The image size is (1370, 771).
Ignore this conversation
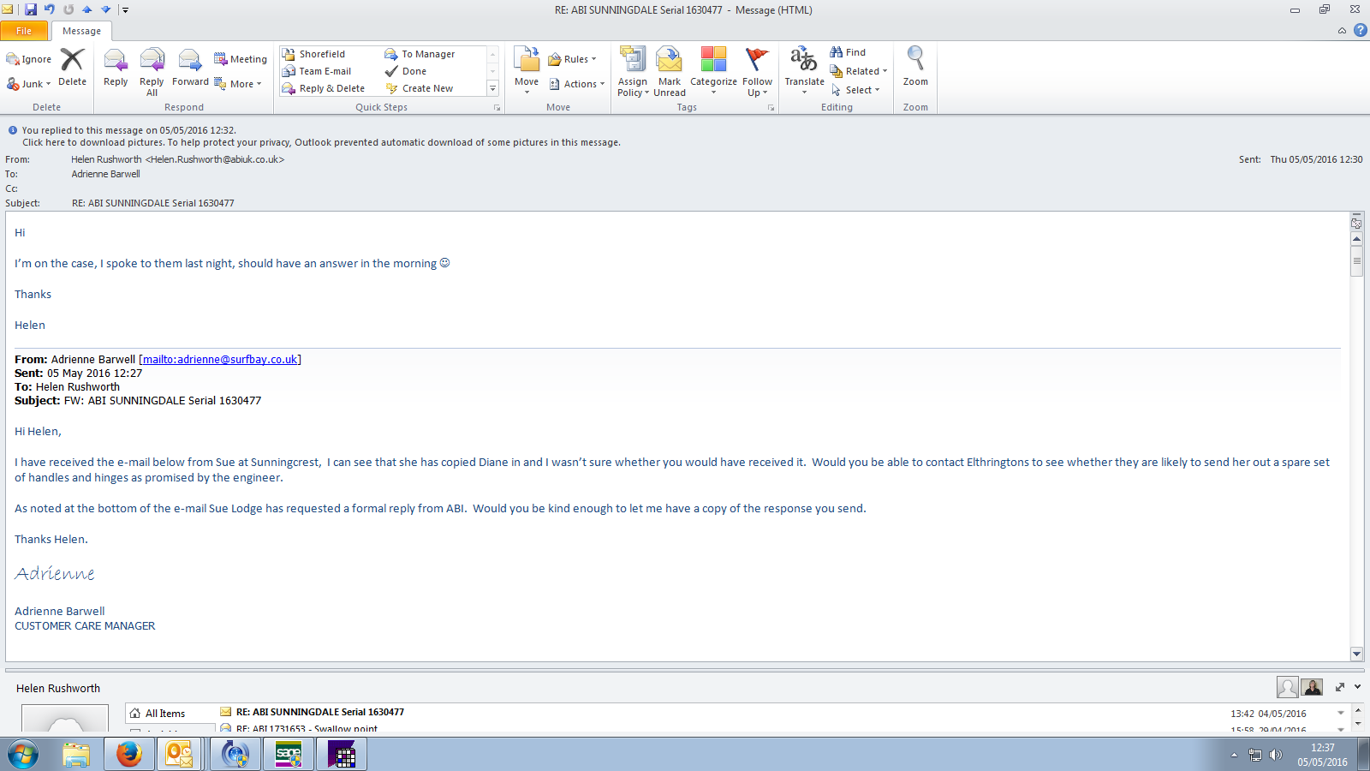tap(29, 59)
